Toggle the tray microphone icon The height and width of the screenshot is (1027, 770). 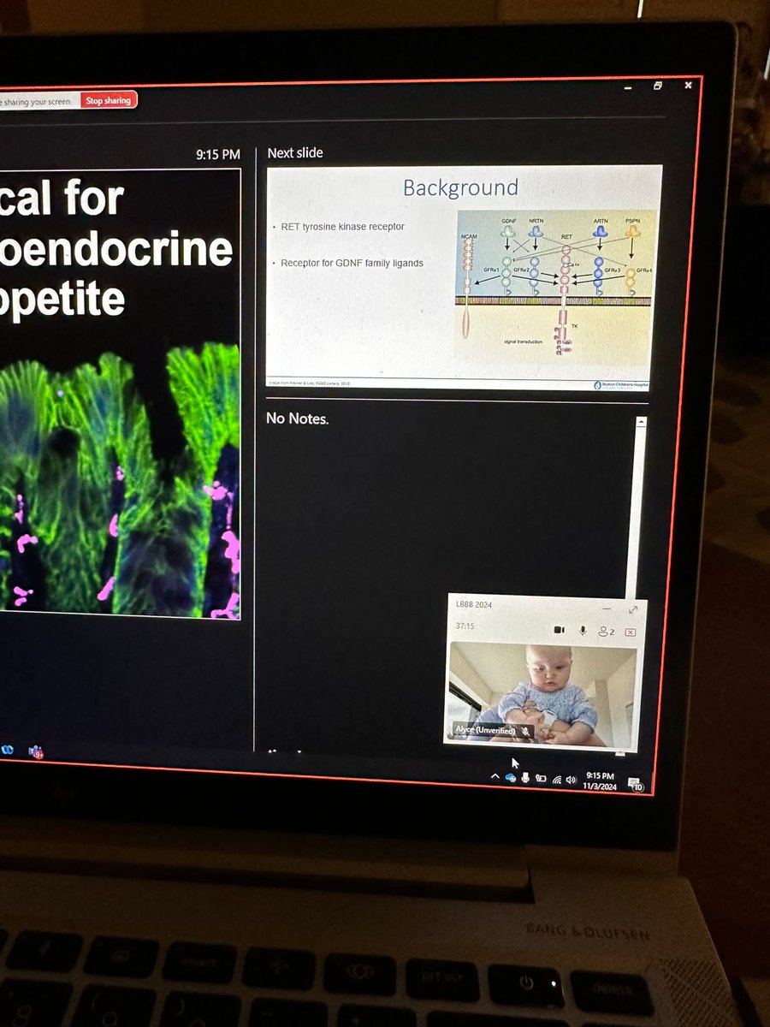(525, 778)
